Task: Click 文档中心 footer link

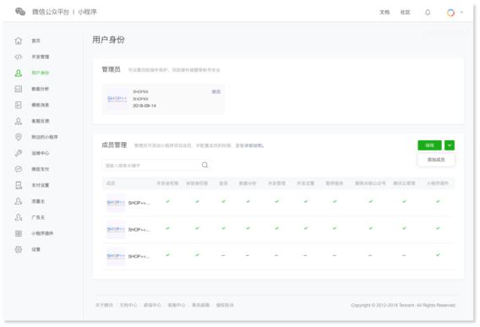Action: [x=128, y=305]
